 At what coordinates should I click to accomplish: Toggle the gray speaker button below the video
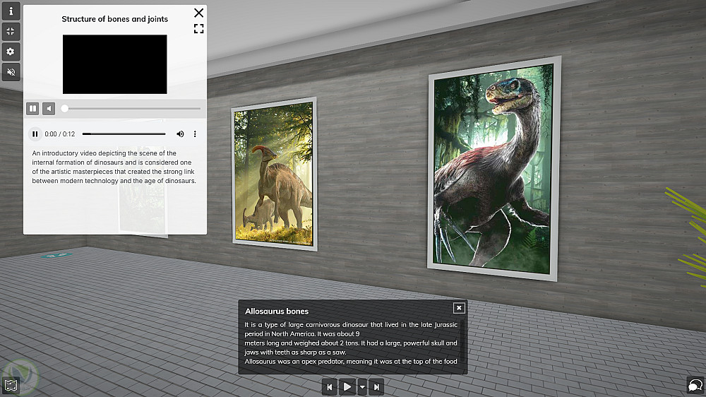click(x=49, y=109)
